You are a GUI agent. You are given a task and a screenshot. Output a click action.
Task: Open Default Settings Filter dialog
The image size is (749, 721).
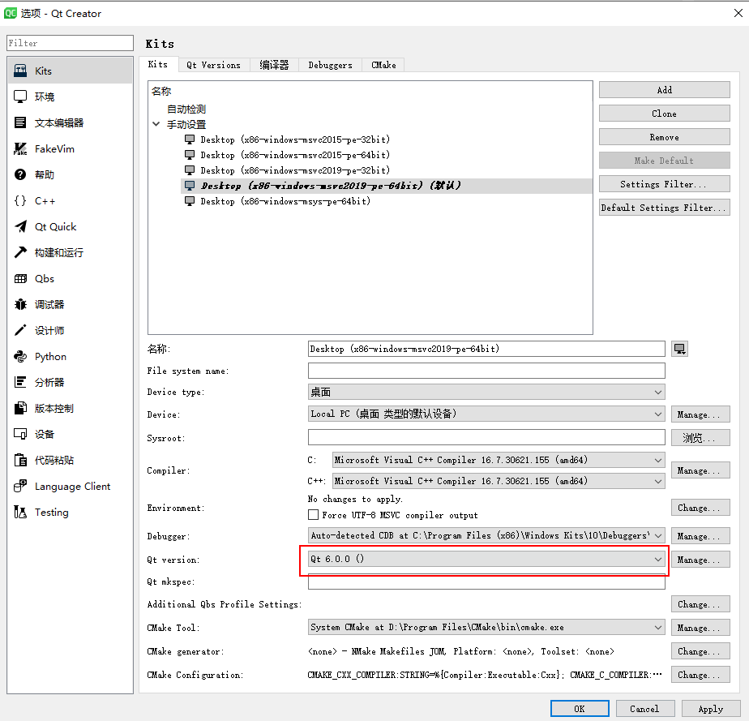665,208
